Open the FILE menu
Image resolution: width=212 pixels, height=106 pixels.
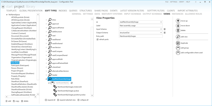(167, 2)
